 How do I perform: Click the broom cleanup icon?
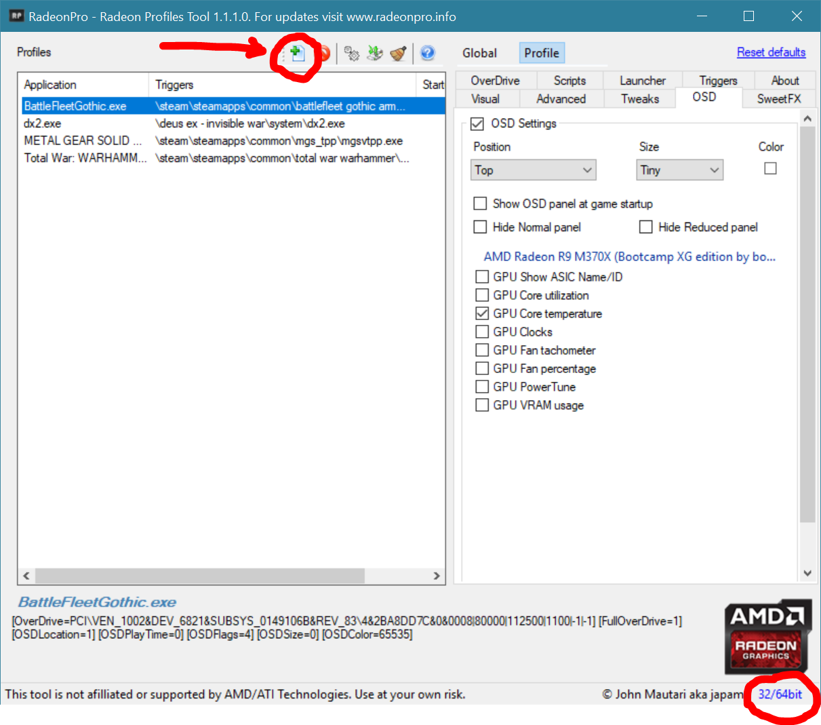(398, 53)
